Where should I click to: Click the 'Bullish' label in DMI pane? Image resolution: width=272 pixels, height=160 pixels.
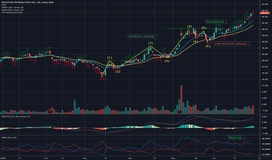pos(236,138)
